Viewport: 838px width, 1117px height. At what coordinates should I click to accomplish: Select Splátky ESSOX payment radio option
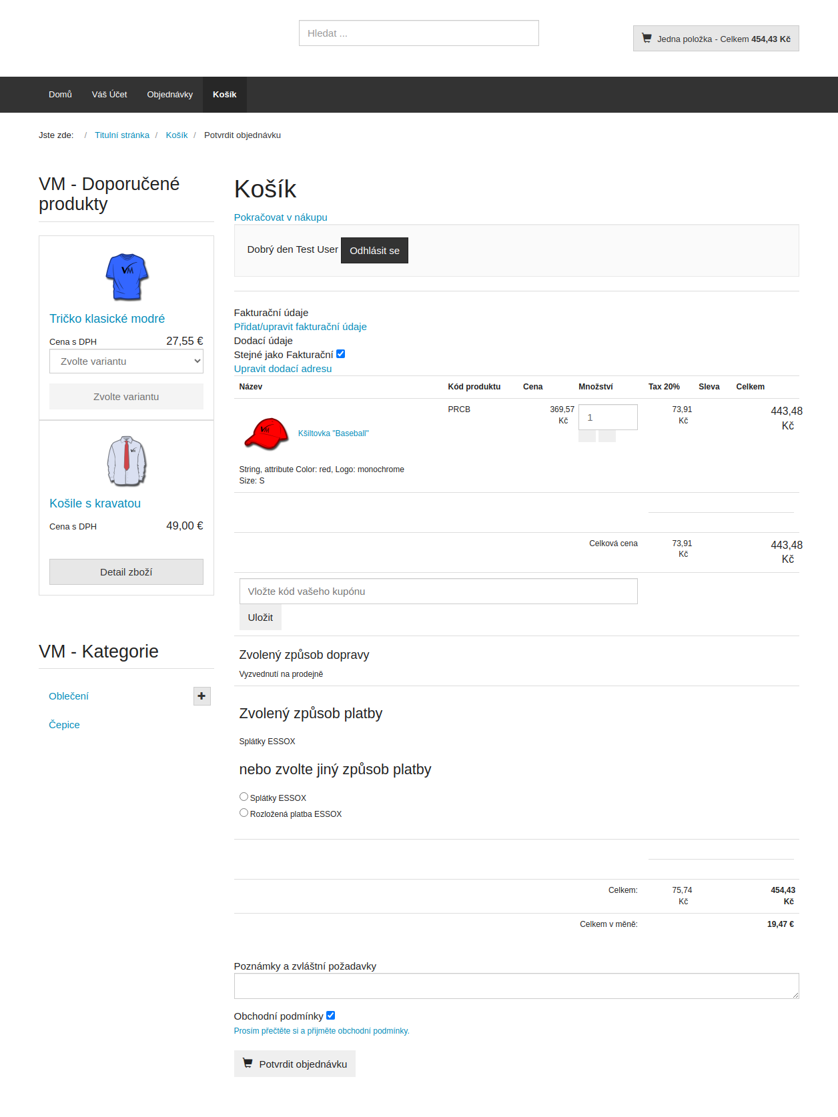click(244, 797)
